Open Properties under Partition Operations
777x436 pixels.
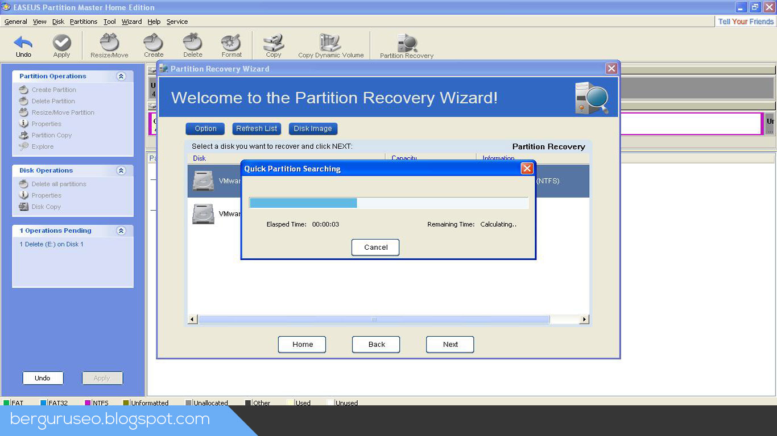click(46, 124)
